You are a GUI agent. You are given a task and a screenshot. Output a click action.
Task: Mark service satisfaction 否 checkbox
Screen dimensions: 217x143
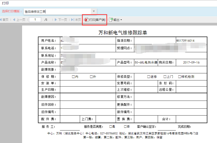(125, 127)
